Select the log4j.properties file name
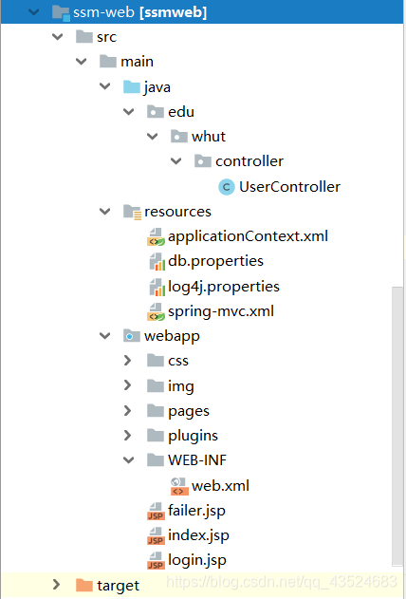 [x=224, y=287]
